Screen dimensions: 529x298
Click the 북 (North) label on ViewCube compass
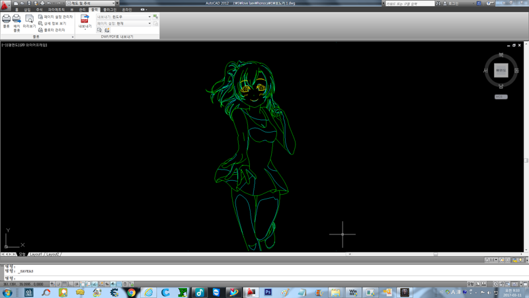(501, 55)
